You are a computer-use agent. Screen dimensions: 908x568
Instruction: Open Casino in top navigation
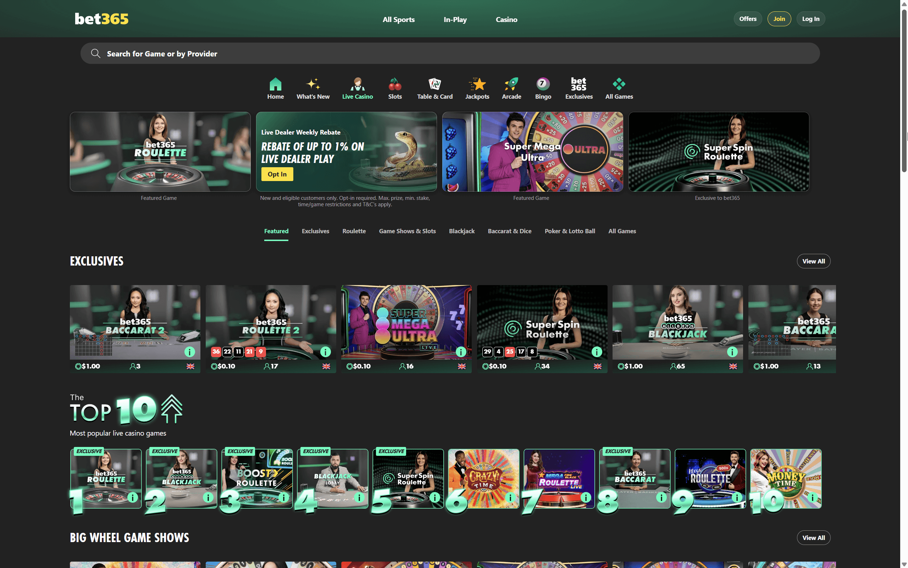click(x=506, y=20)
